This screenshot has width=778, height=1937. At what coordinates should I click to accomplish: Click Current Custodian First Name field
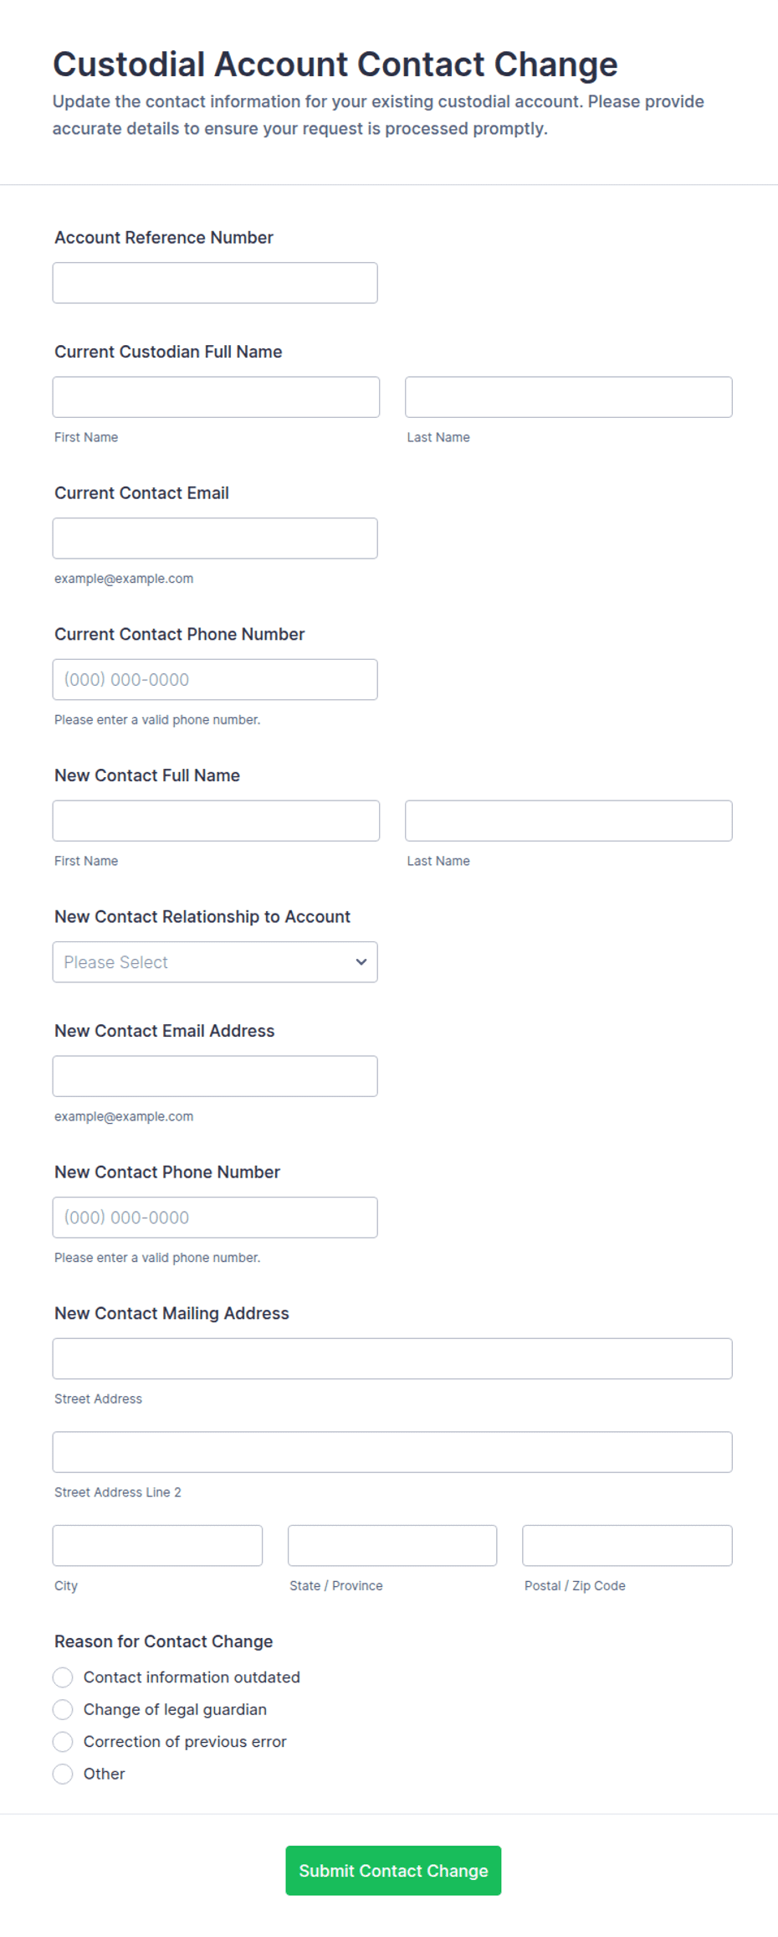(x=216, y=397)
